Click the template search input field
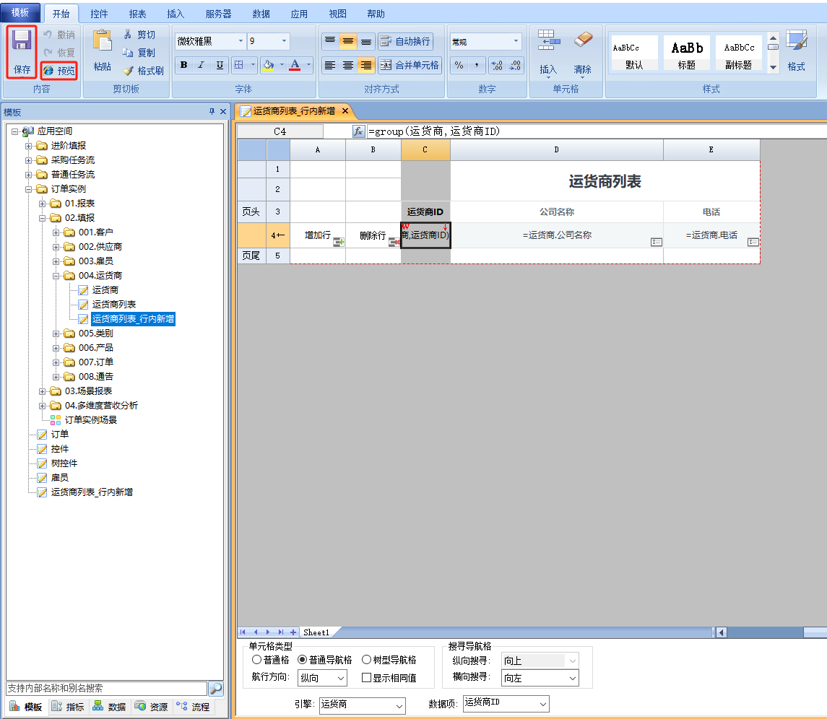The height and width of the screenshot is (719, 827). tap(105, 689)
